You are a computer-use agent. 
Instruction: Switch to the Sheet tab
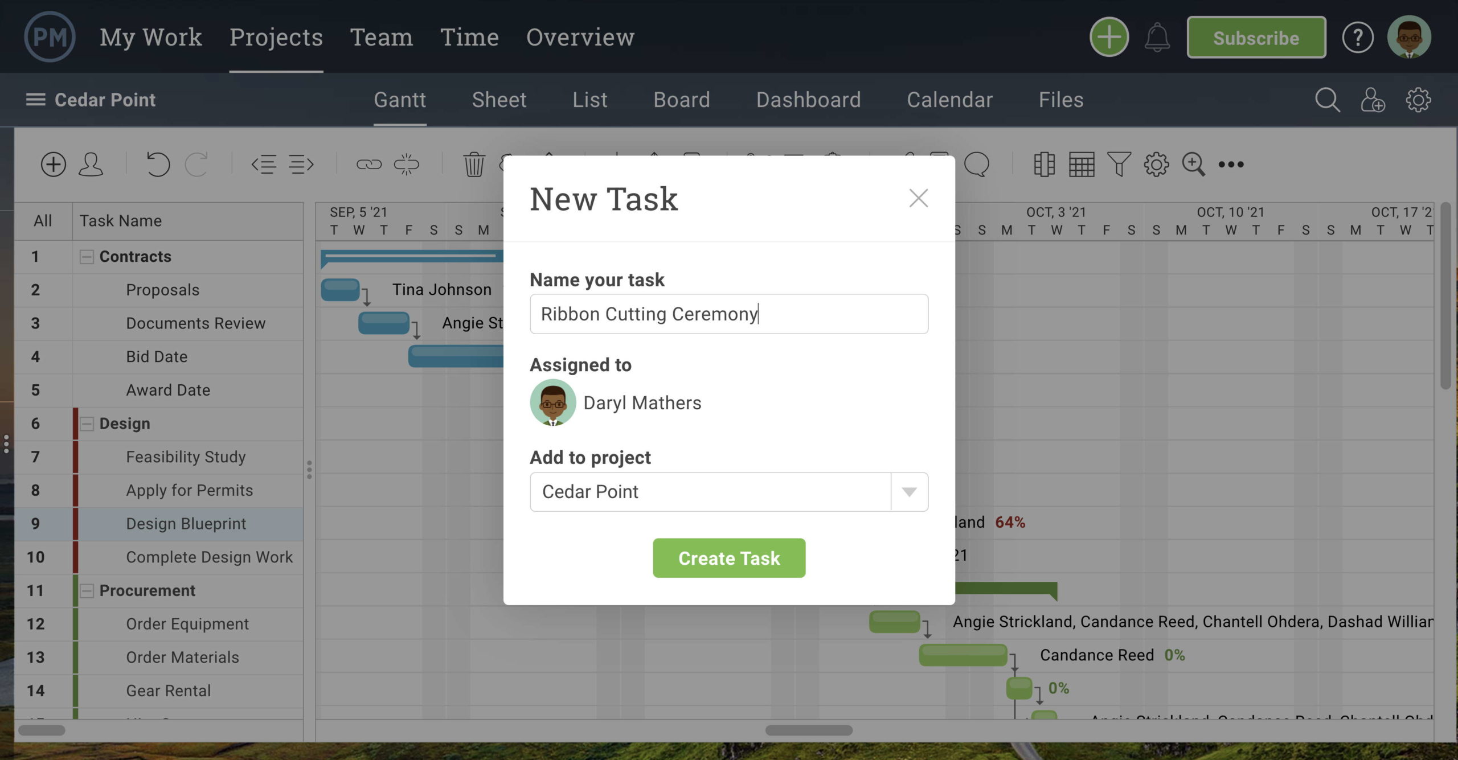coord(499,100)
